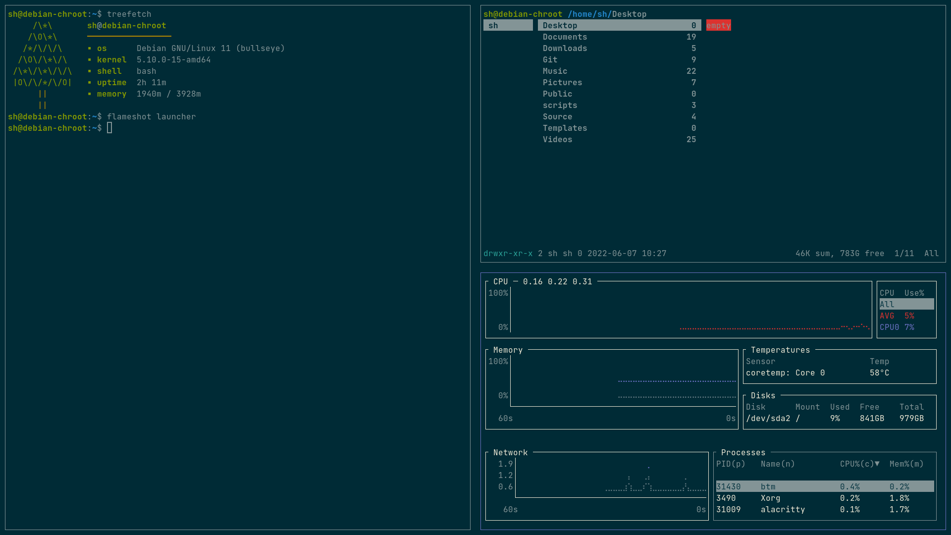Focus the Temperatures widget title
Viewport: 951px width, 535px height.
point(780,350)
